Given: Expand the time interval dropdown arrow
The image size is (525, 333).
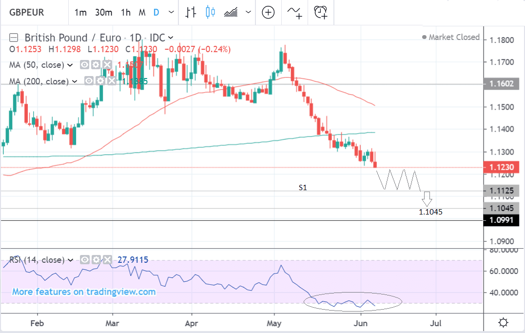Looking at the screenshot, I should tap(171, 13).
